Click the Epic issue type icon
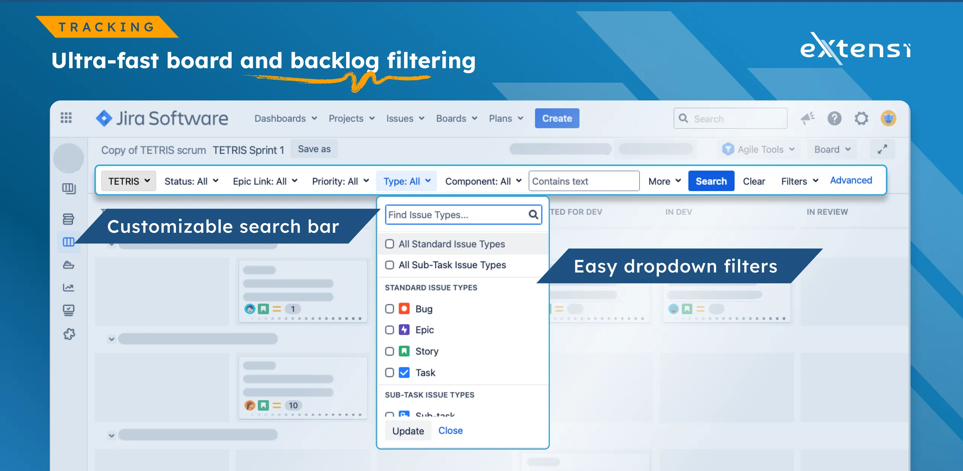Screen dimensions: 963x471 [404, 330]
